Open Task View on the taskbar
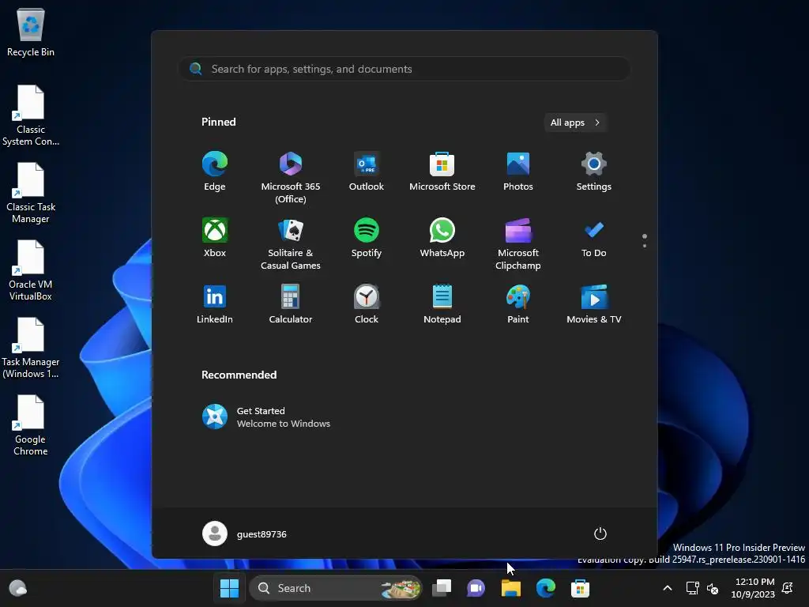This screenshot has height=607, width=809. pos(442,588)
